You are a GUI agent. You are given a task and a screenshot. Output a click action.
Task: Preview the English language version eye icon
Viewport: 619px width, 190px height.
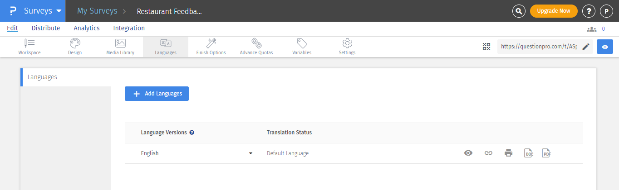click(x=468, y=153)
